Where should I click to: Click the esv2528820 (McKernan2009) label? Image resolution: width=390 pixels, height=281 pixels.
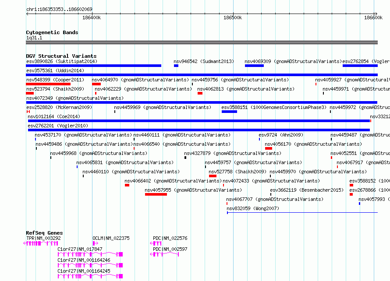point(59,107)
